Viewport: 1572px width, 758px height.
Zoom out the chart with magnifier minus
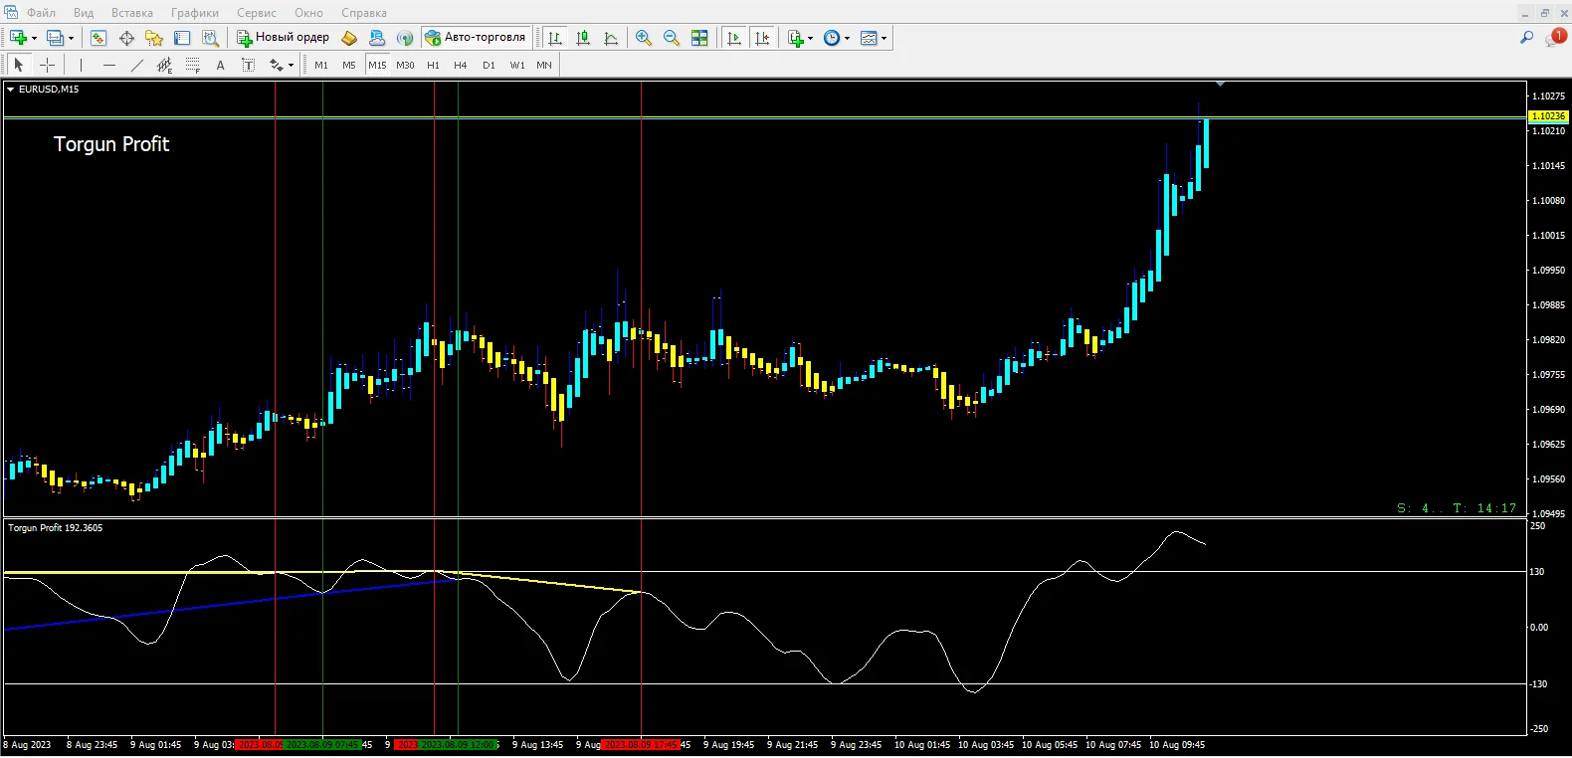(x=672, y=38)
